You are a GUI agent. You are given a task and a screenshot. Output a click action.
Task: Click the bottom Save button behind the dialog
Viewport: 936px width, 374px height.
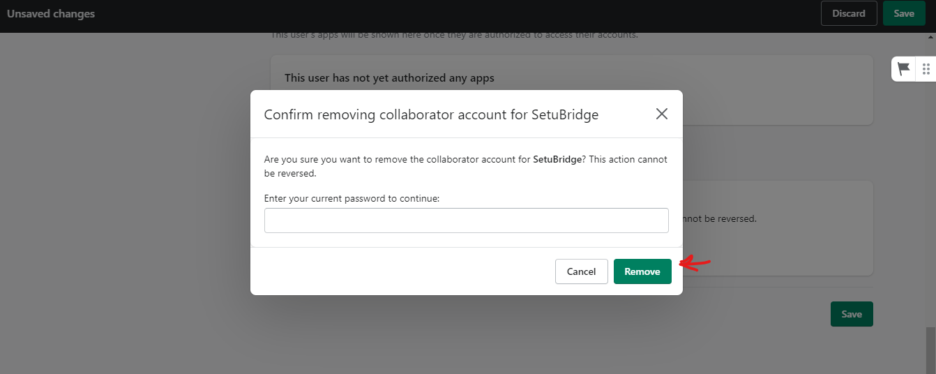click(852, 314)
